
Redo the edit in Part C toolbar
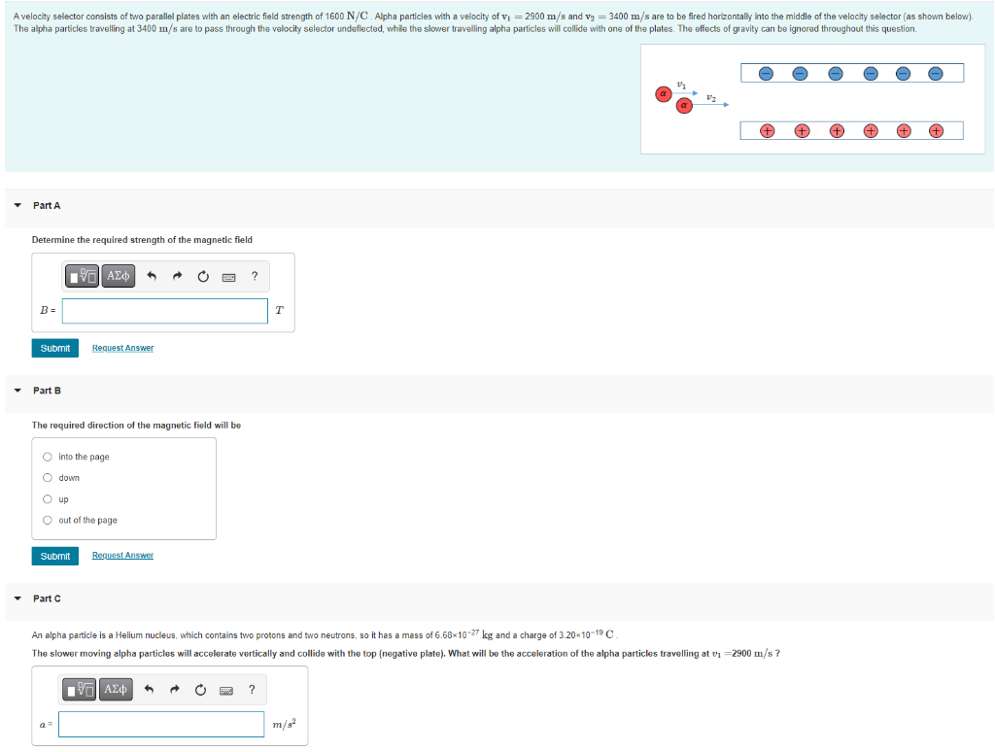[175, 689]
